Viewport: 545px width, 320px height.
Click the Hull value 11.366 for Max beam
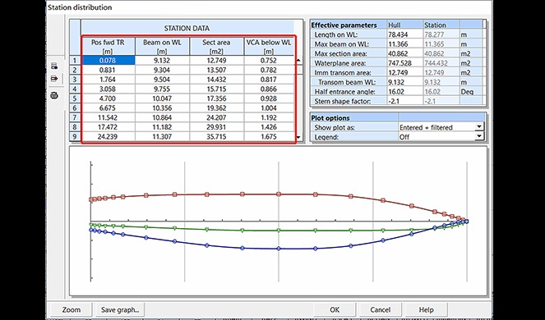(405, 44)
